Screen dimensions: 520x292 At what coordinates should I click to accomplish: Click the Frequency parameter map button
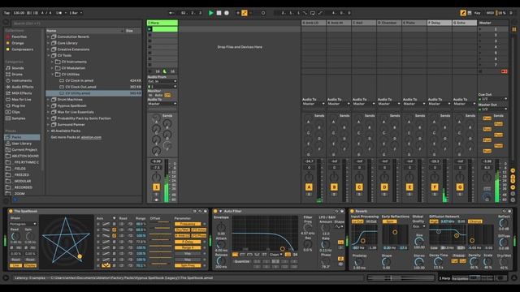(x=188, y=224)
